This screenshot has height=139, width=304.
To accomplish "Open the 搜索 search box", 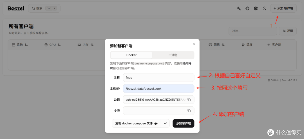I will point(44,8).
